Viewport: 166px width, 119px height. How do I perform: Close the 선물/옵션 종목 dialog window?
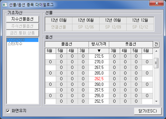pos(156,3)
